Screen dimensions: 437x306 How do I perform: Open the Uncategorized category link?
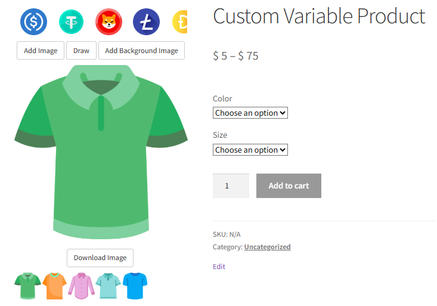point(267,247)
